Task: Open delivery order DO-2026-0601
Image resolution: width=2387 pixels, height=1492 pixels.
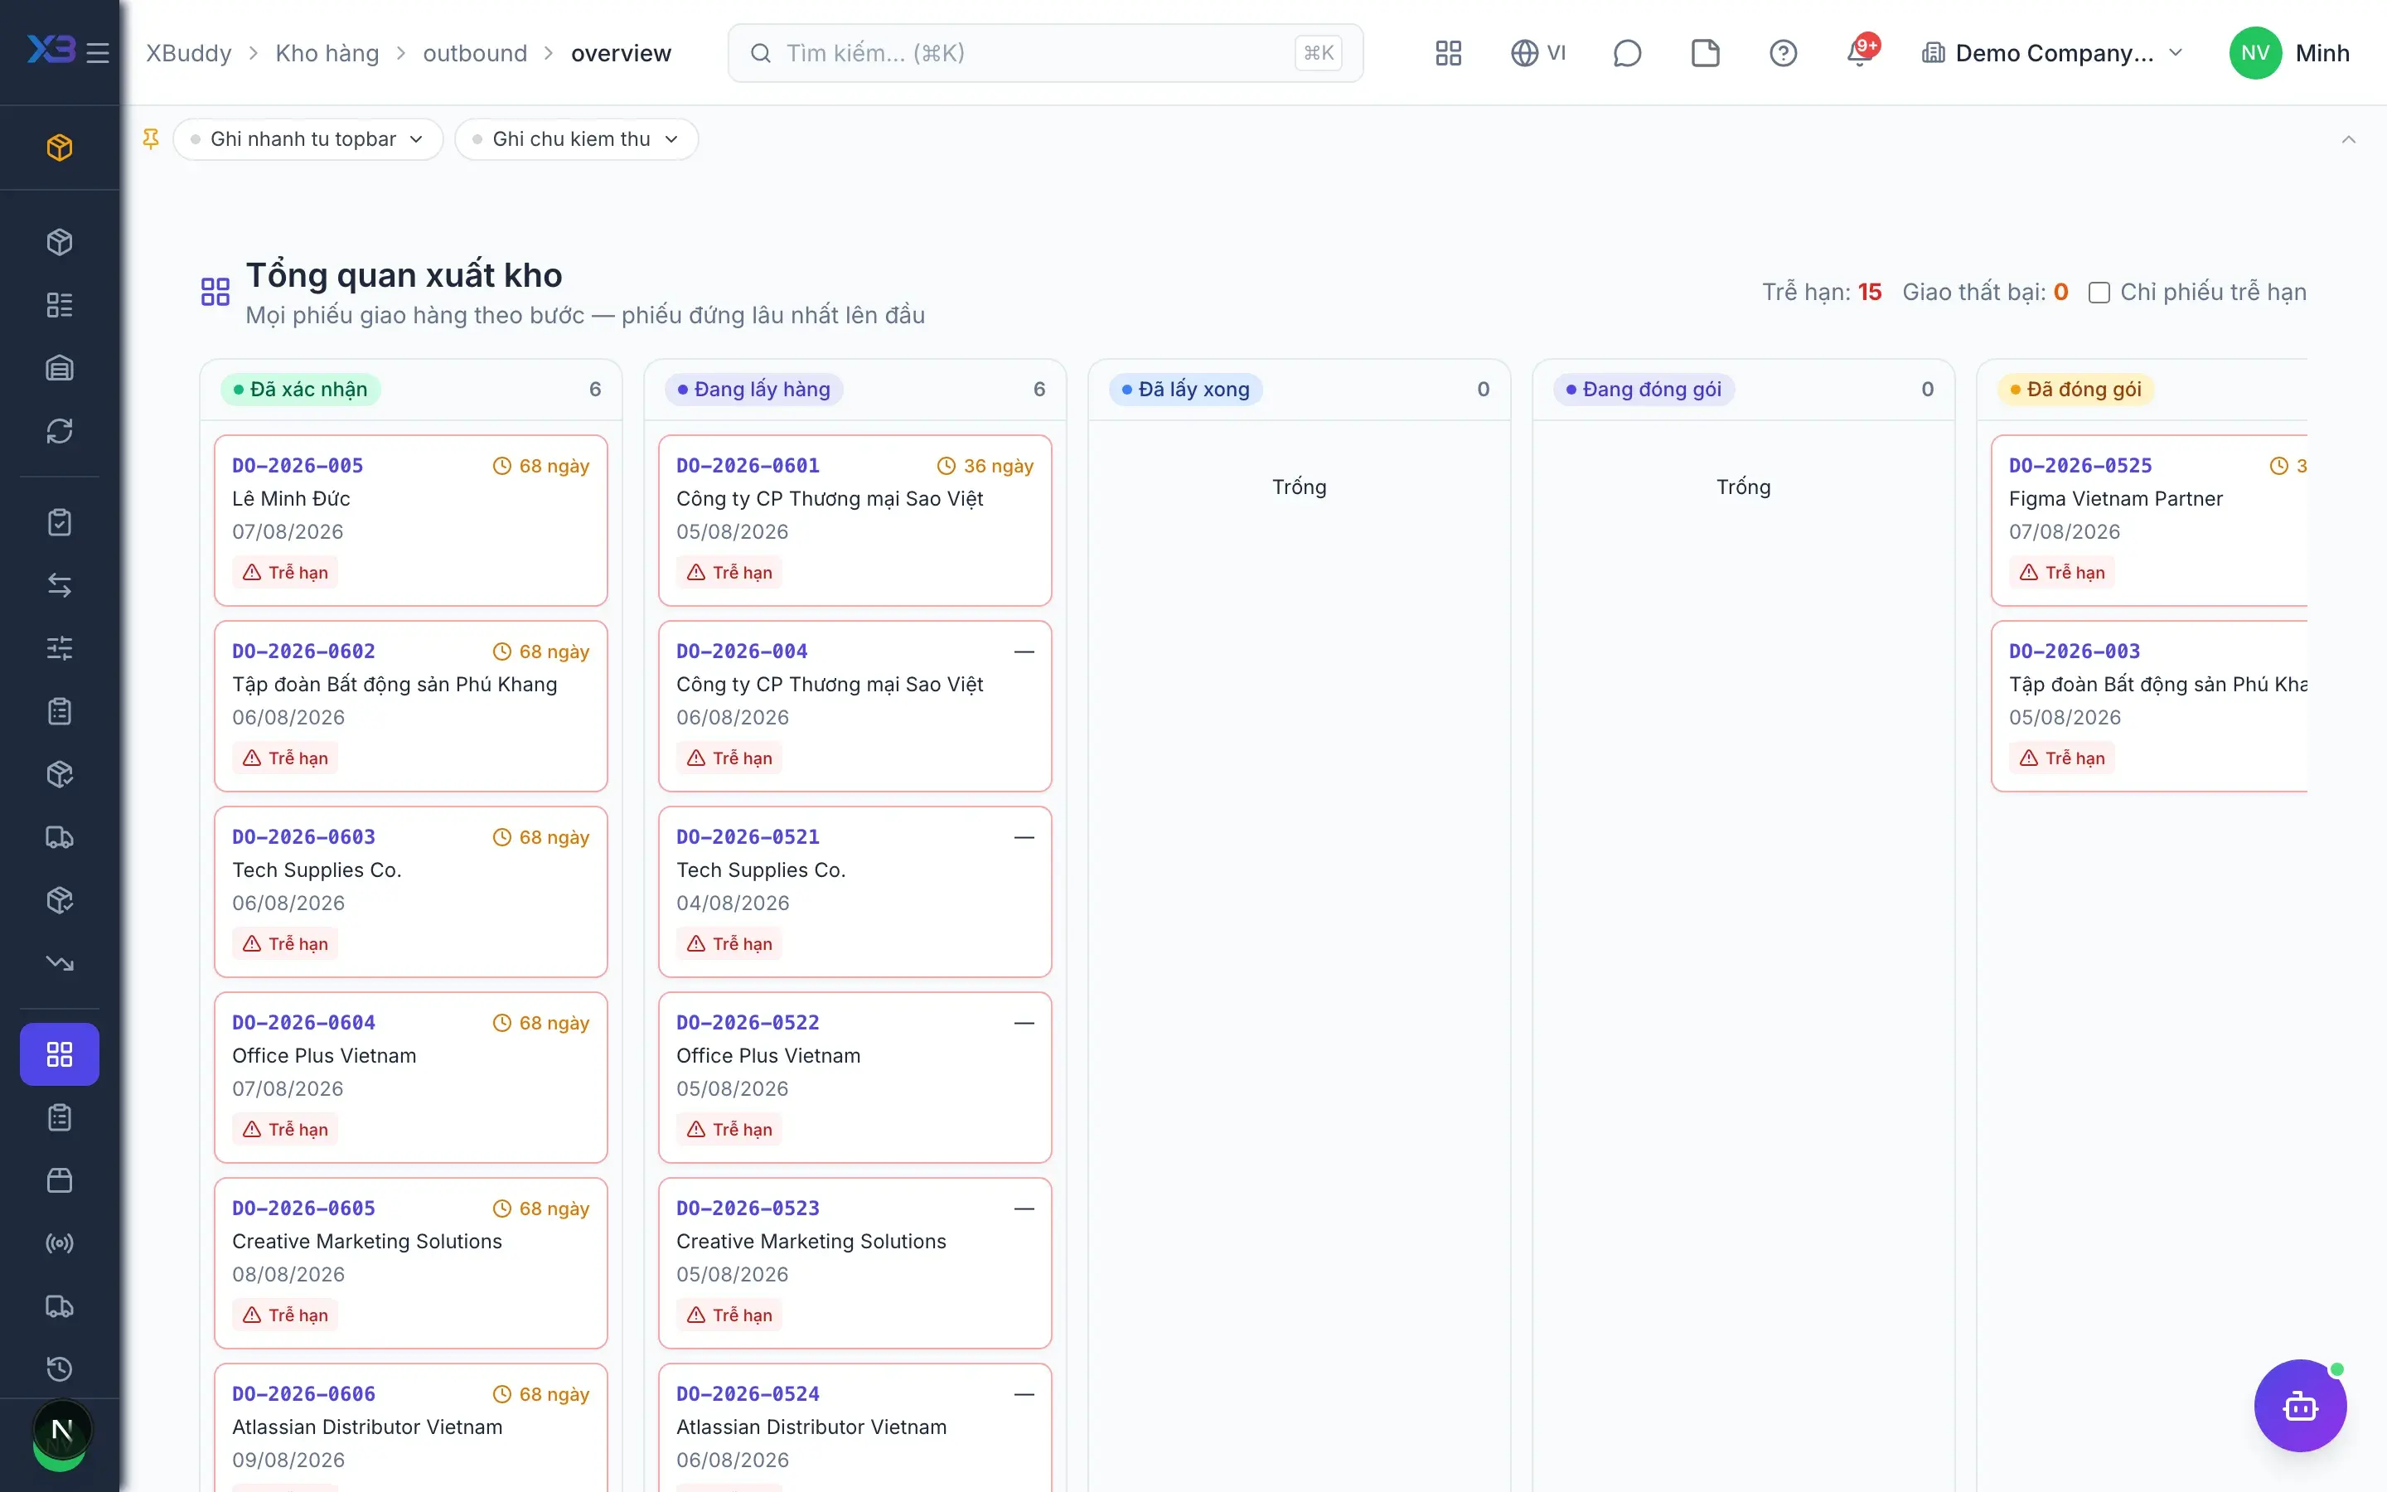Action: click(855, 520)
